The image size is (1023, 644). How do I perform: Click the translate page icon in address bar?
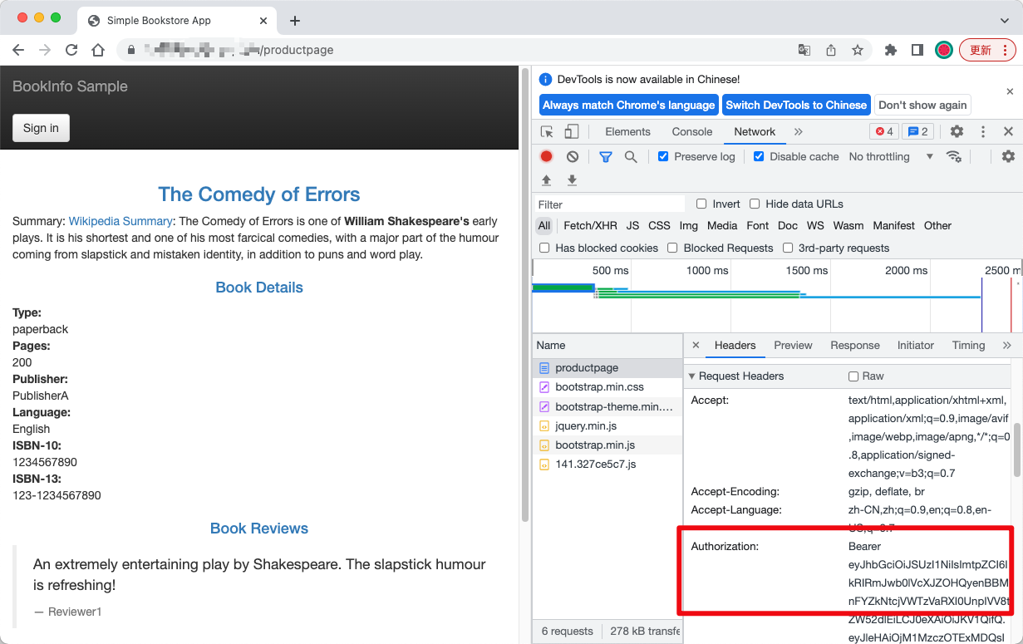point(804,50)
